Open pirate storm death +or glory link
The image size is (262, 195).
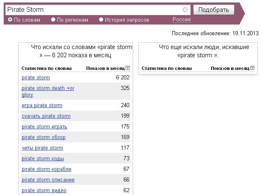click(48, 91)
